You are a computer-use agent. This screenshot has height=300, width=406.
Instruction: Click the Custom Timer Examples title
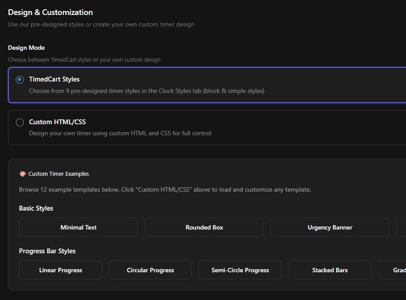coord(58,174)
